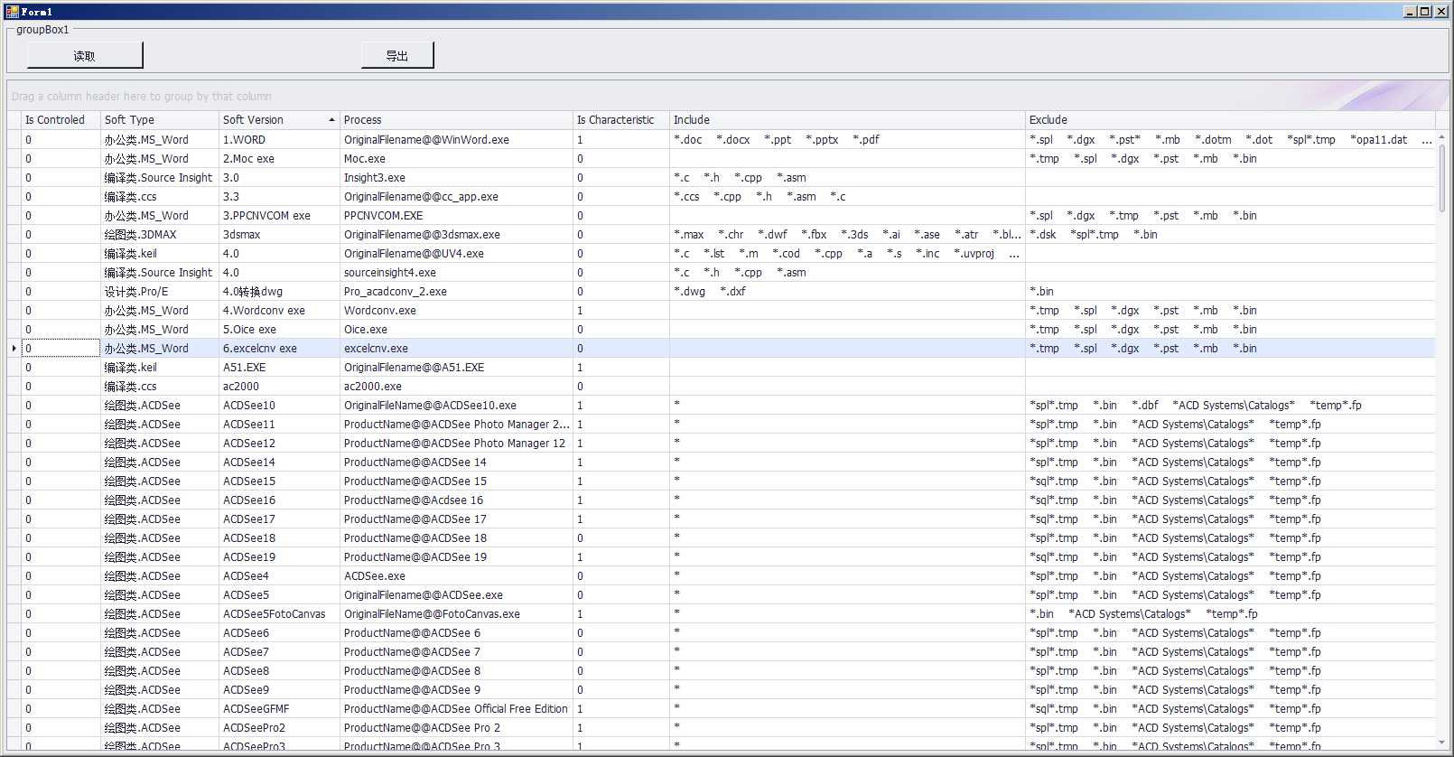Click the vertical scrollbar thumb of the grid
1454x757 pixels.
coord(1441,178)
